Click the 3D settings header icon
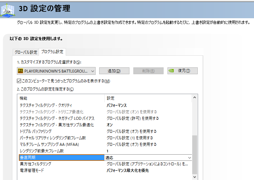This screenshot has width=254, height=180. tap(7, 10)
